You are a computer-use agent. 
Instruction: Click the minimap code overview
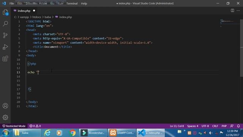pyautogui.click(x=229, y=23)
